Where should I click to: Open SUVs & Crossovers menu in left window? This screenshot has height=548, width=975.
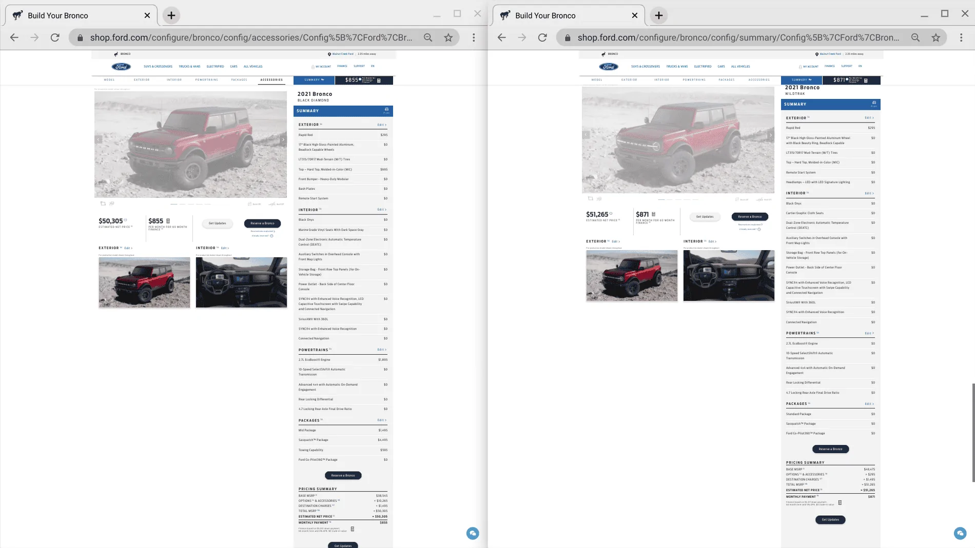[158, 67]
